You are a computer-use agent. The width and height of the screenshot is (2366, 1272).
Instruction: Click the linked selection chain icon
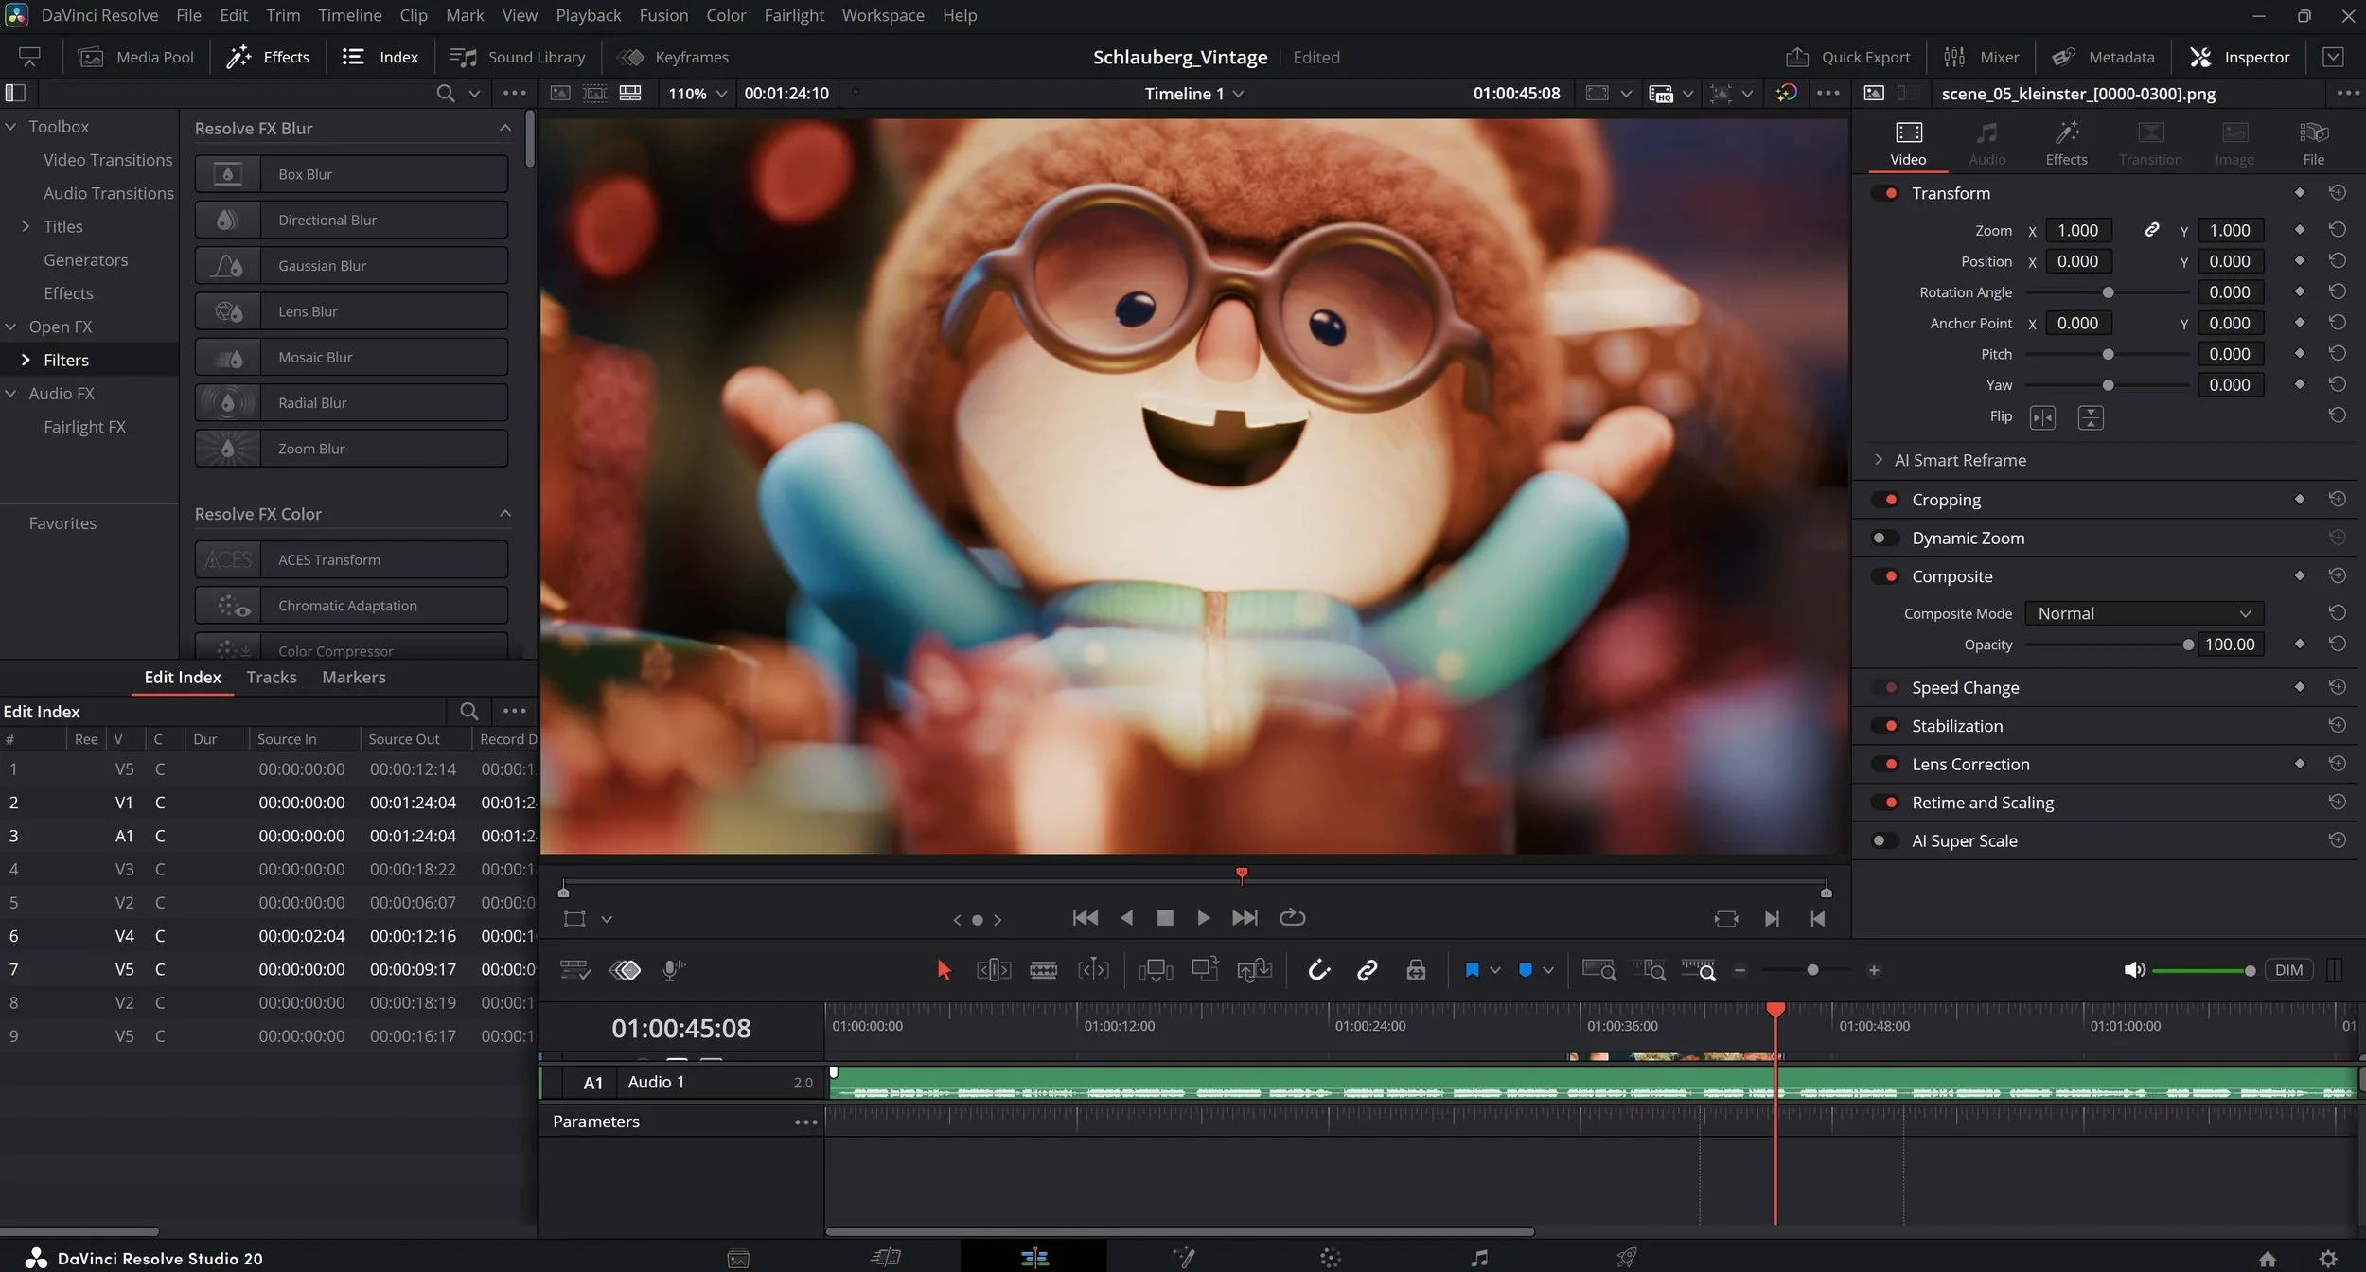[x=1367, y=970]
